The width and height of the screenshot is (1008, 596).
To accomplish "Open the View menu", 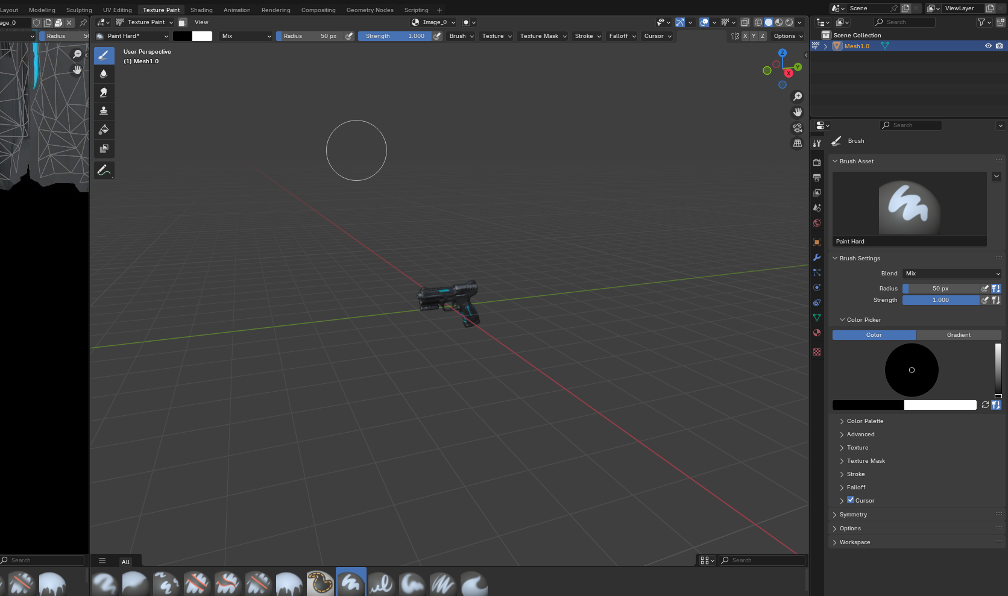I will pos(201,22).
